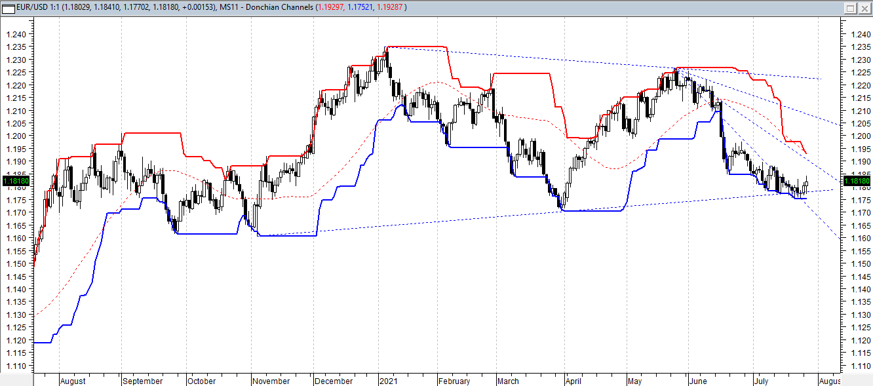Click the August label at the far right axis
873x386 pixels.
(829, 381)
